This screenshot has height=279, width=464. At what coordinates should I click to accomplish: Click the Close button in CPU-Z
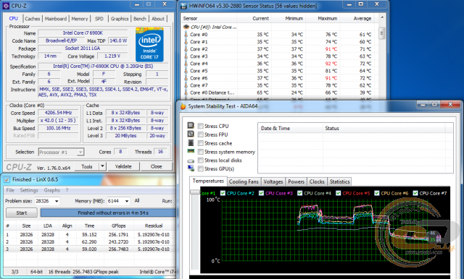pos(157,166)
